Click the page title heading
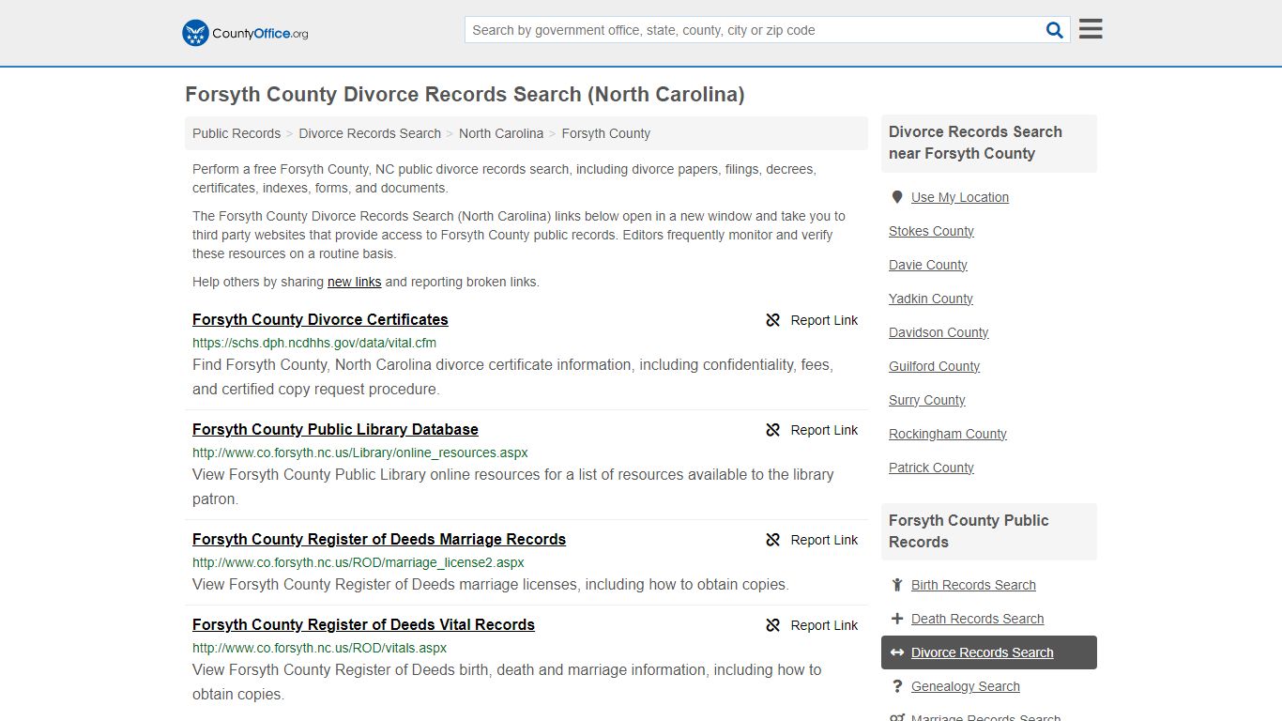 (465, 94)
